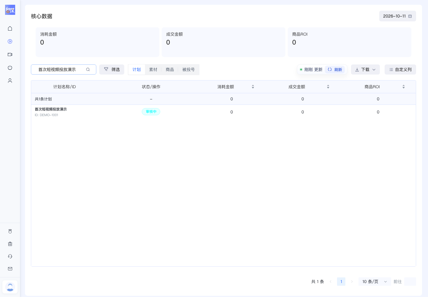This screenshot has width=428, height=297.
Task: Click the search field with 首次短视频投放演示
Action: coord(64,69)
